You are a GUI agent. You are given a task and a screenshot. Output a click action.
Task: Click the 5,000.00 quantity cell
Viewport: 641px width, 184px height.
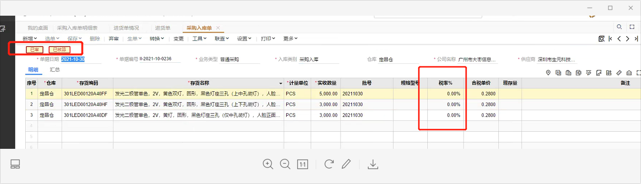[326, 94]
